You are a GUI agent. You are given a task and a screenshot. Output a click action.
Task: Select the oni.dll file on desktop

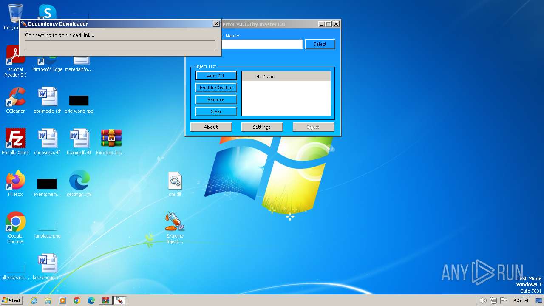pos(175,184)
